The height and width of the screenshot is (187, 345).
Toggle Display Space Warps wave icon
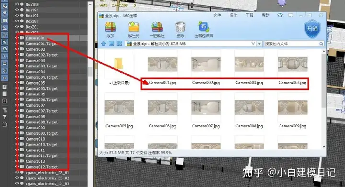[x=4, y=35]
